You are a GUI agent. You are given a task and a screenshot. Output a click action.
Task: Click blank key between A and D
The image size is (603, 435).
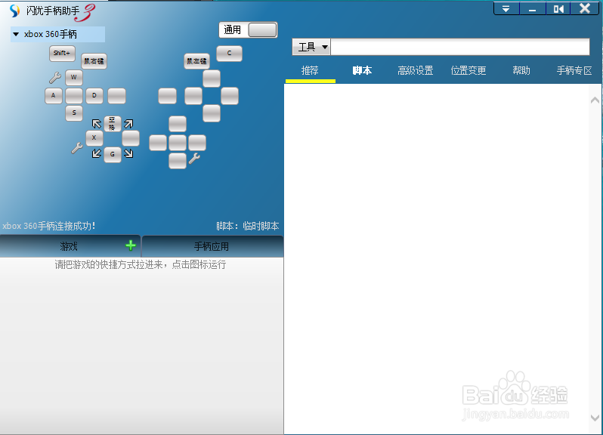(74, 96)
